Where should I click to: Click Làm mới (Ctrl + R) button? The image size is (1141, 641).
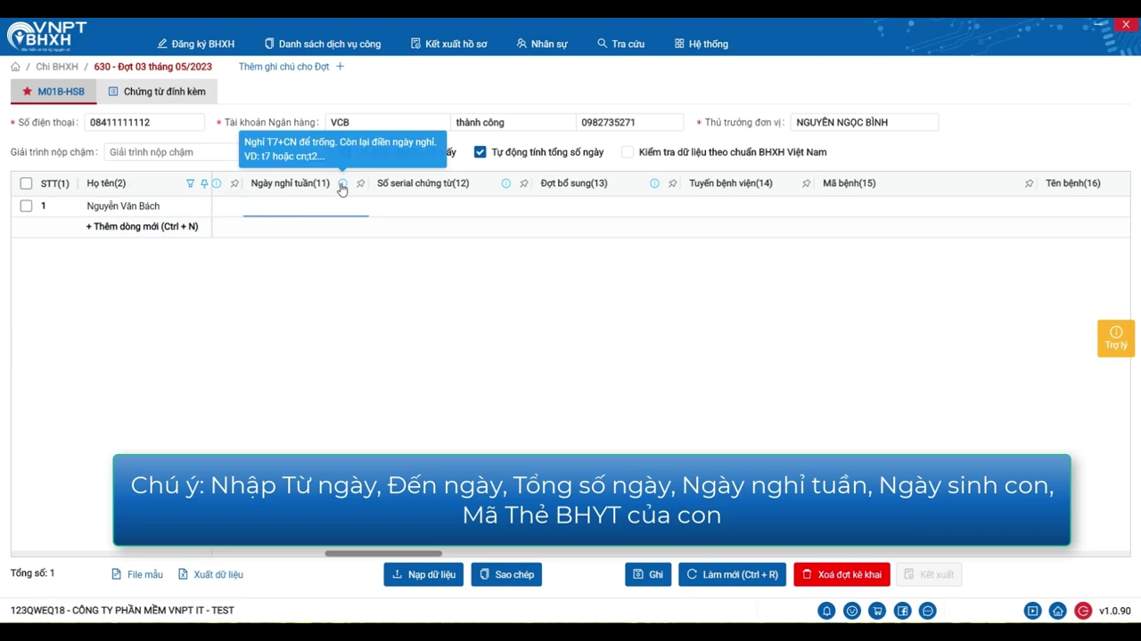732,574
